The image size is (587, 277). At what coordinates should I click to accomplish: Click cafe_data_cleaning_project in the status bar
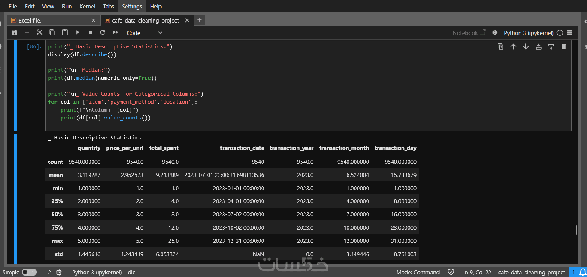coord(532,272)
